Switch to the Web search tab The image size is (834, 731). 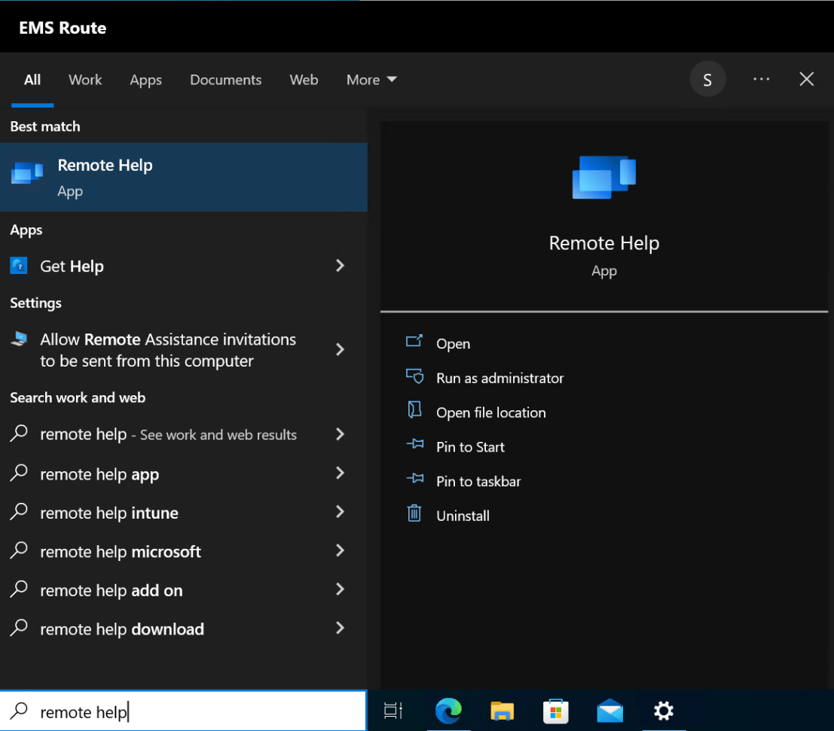tap(304, 80)
